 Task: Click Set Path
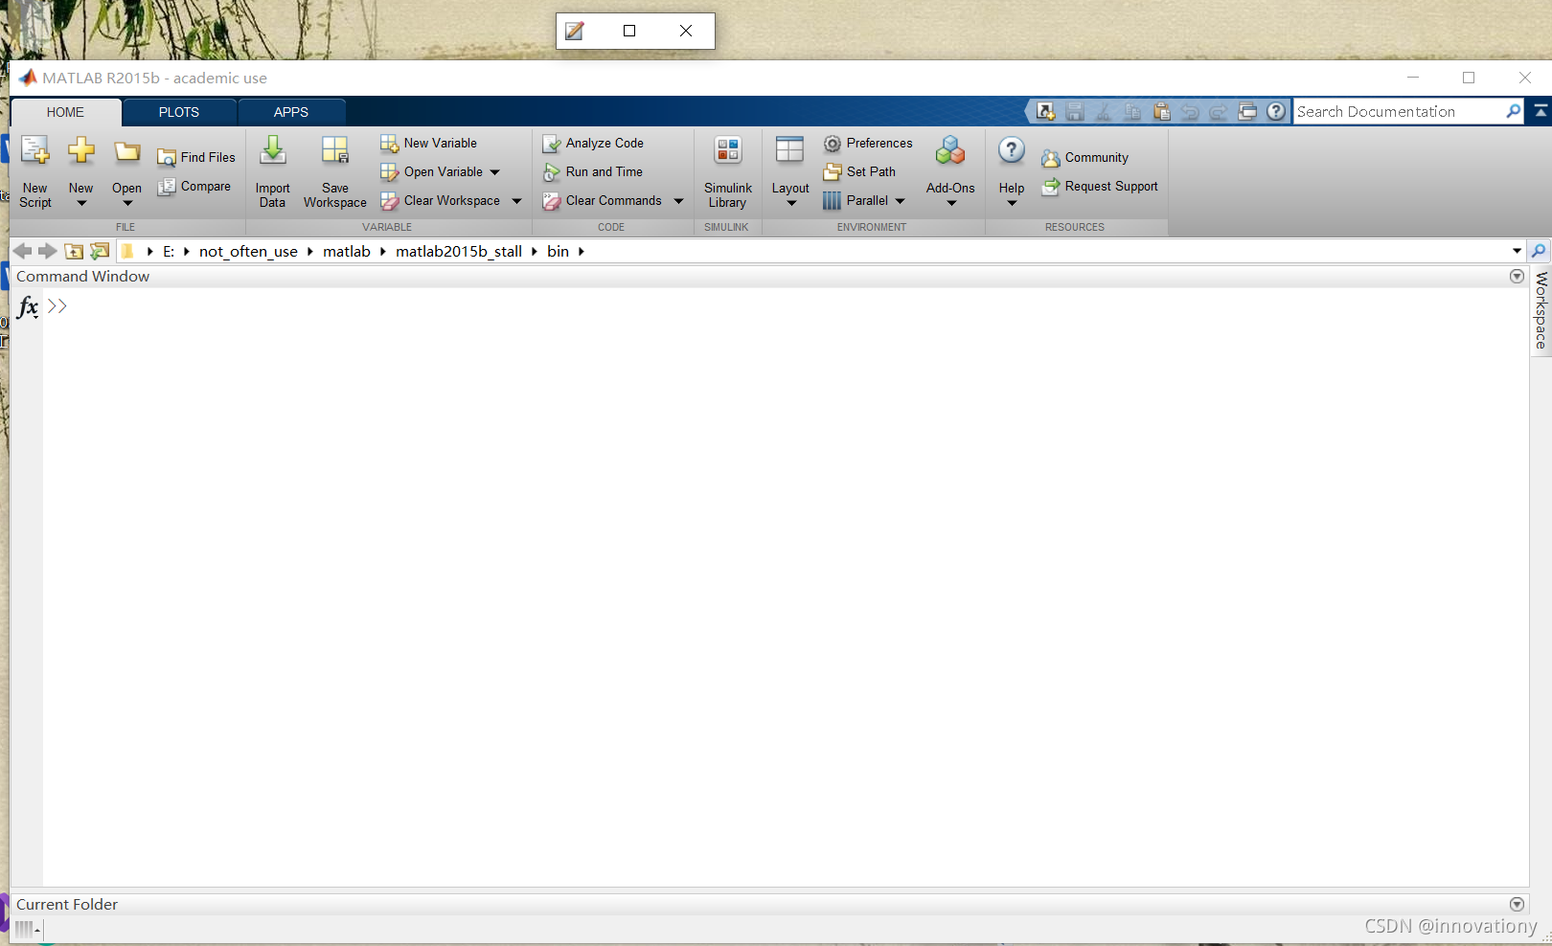pyautogui.click(x=860, y=171)
